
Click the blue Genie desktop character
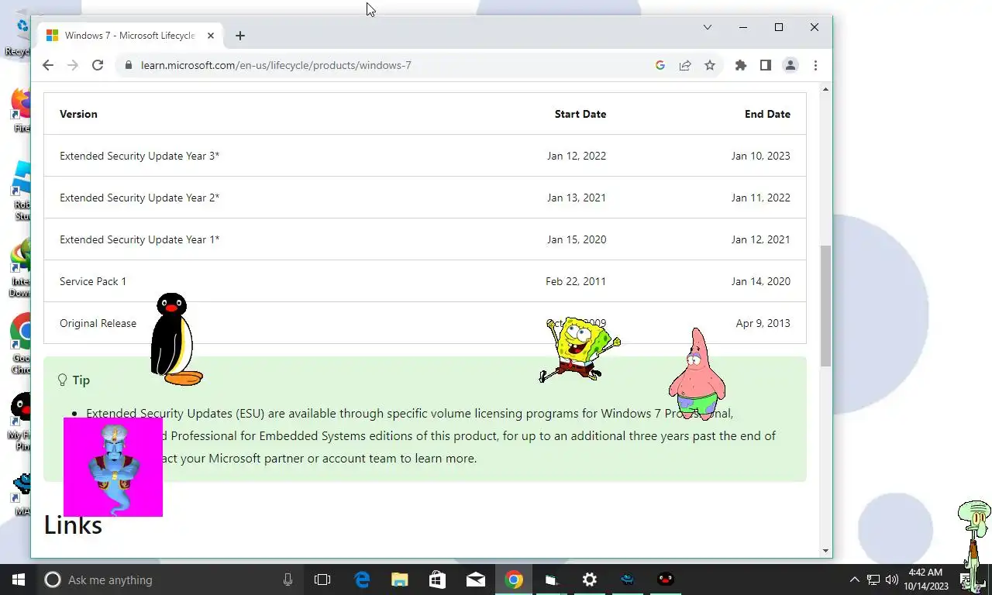[x=113, y=467]
